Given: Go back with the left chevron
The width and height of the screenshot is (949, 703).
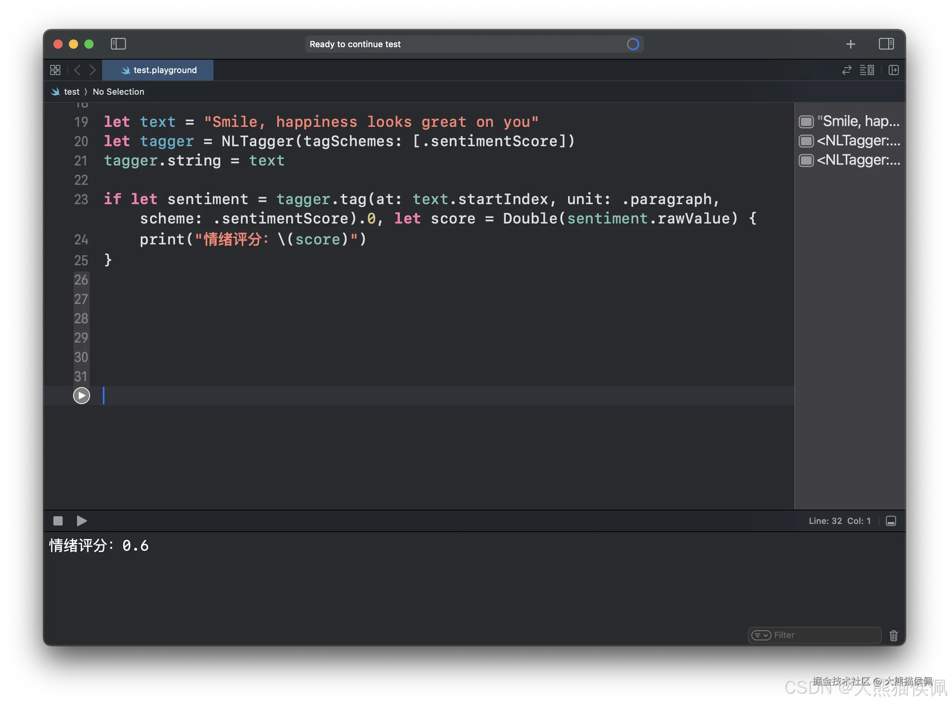Looking at the screenshot, I should pyautogui.click(x=77, y=70).
